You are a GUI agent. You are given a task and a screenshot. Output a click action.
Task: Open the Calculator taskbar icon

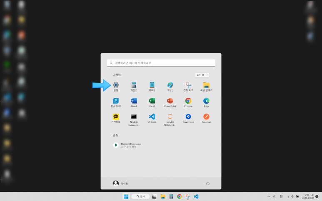tap(171, 196)
